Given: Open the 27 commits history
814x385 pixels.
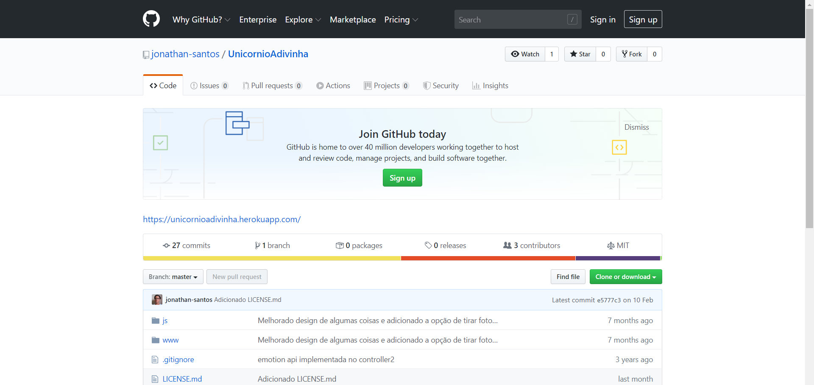Looking at the screenshot, I should point(187,246).
